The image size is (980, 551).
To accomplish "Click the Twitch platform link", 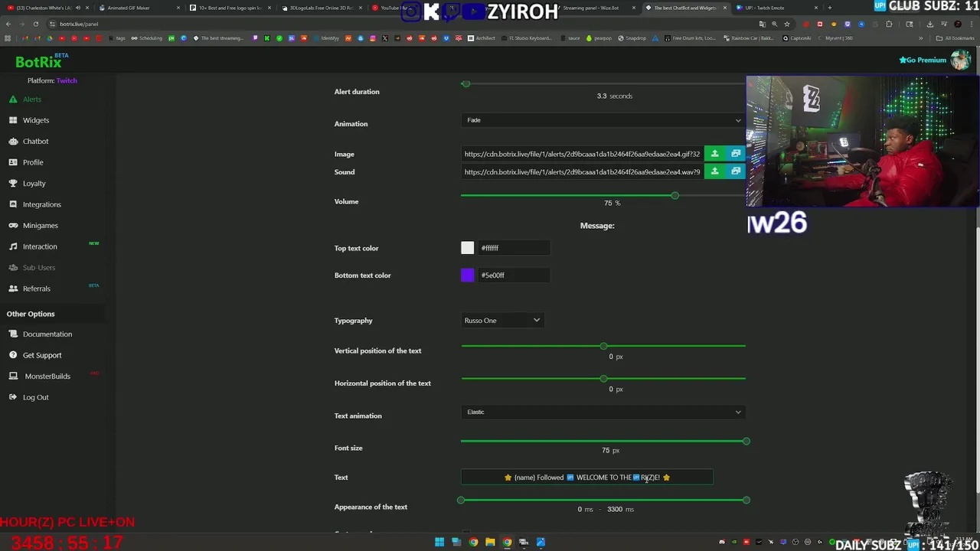I will 67,80.
